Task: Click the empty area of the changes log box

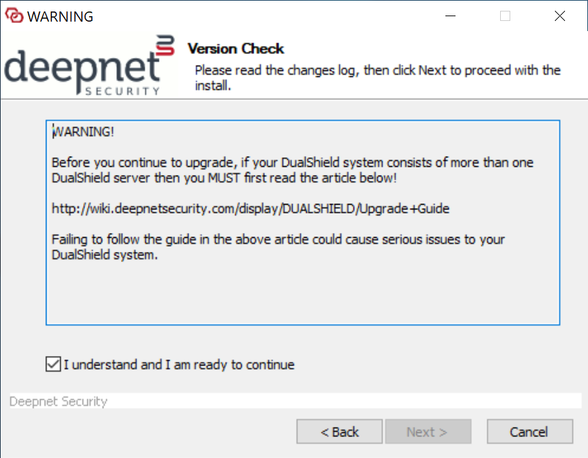Action: [x=302, y=290]
